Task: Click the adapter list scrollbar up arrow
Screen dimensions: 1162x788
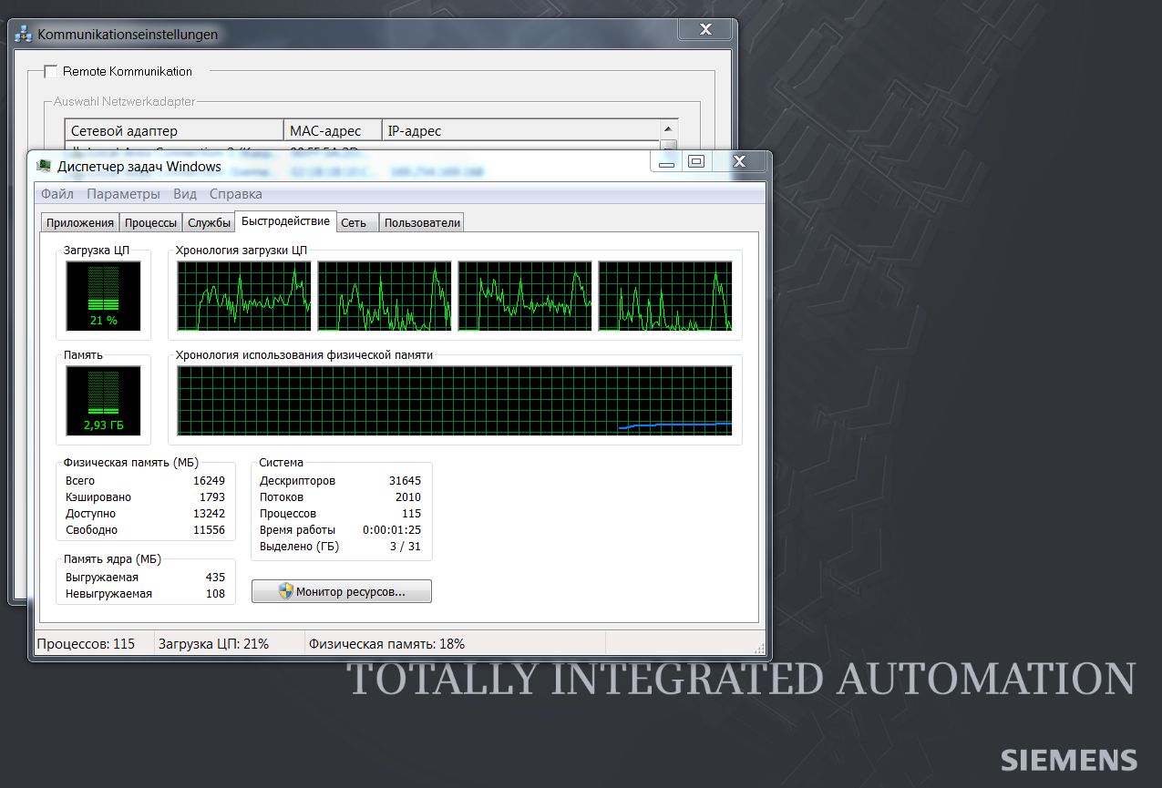Action: pyautogui.click(x=670, y=129)
